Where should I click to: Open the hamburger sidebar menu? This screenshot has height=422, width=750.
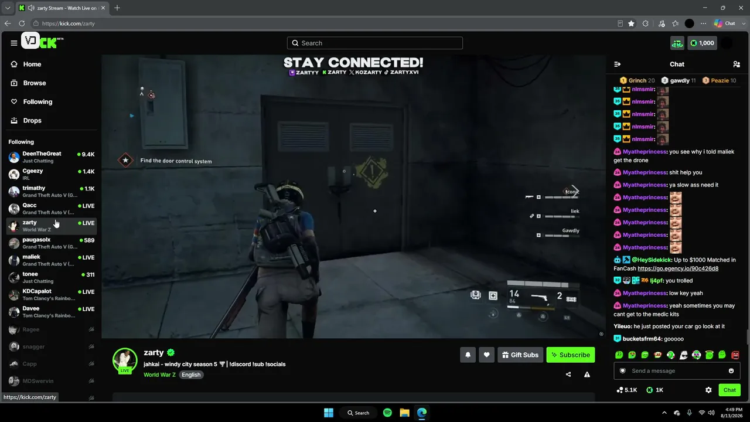coord(13,43)
